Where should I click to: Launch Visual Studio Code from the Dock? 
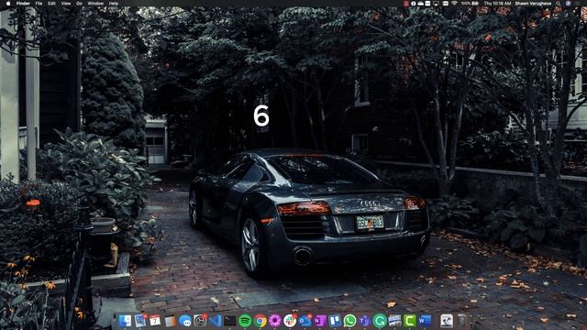coord(216,321)
